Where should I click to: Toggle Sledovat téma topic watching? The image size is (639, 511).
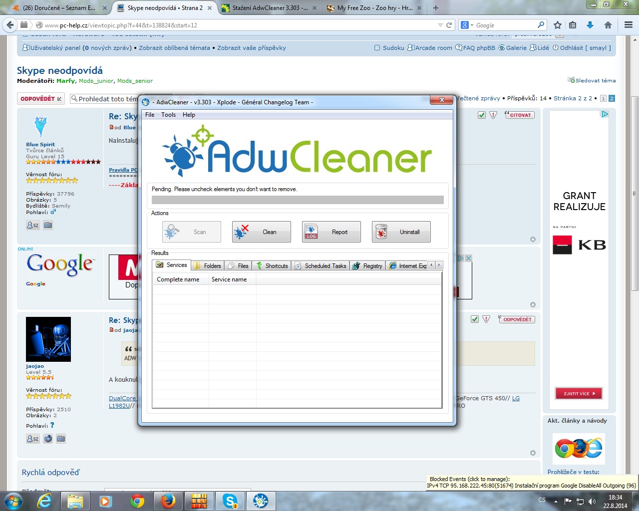[x=592, y=80]
